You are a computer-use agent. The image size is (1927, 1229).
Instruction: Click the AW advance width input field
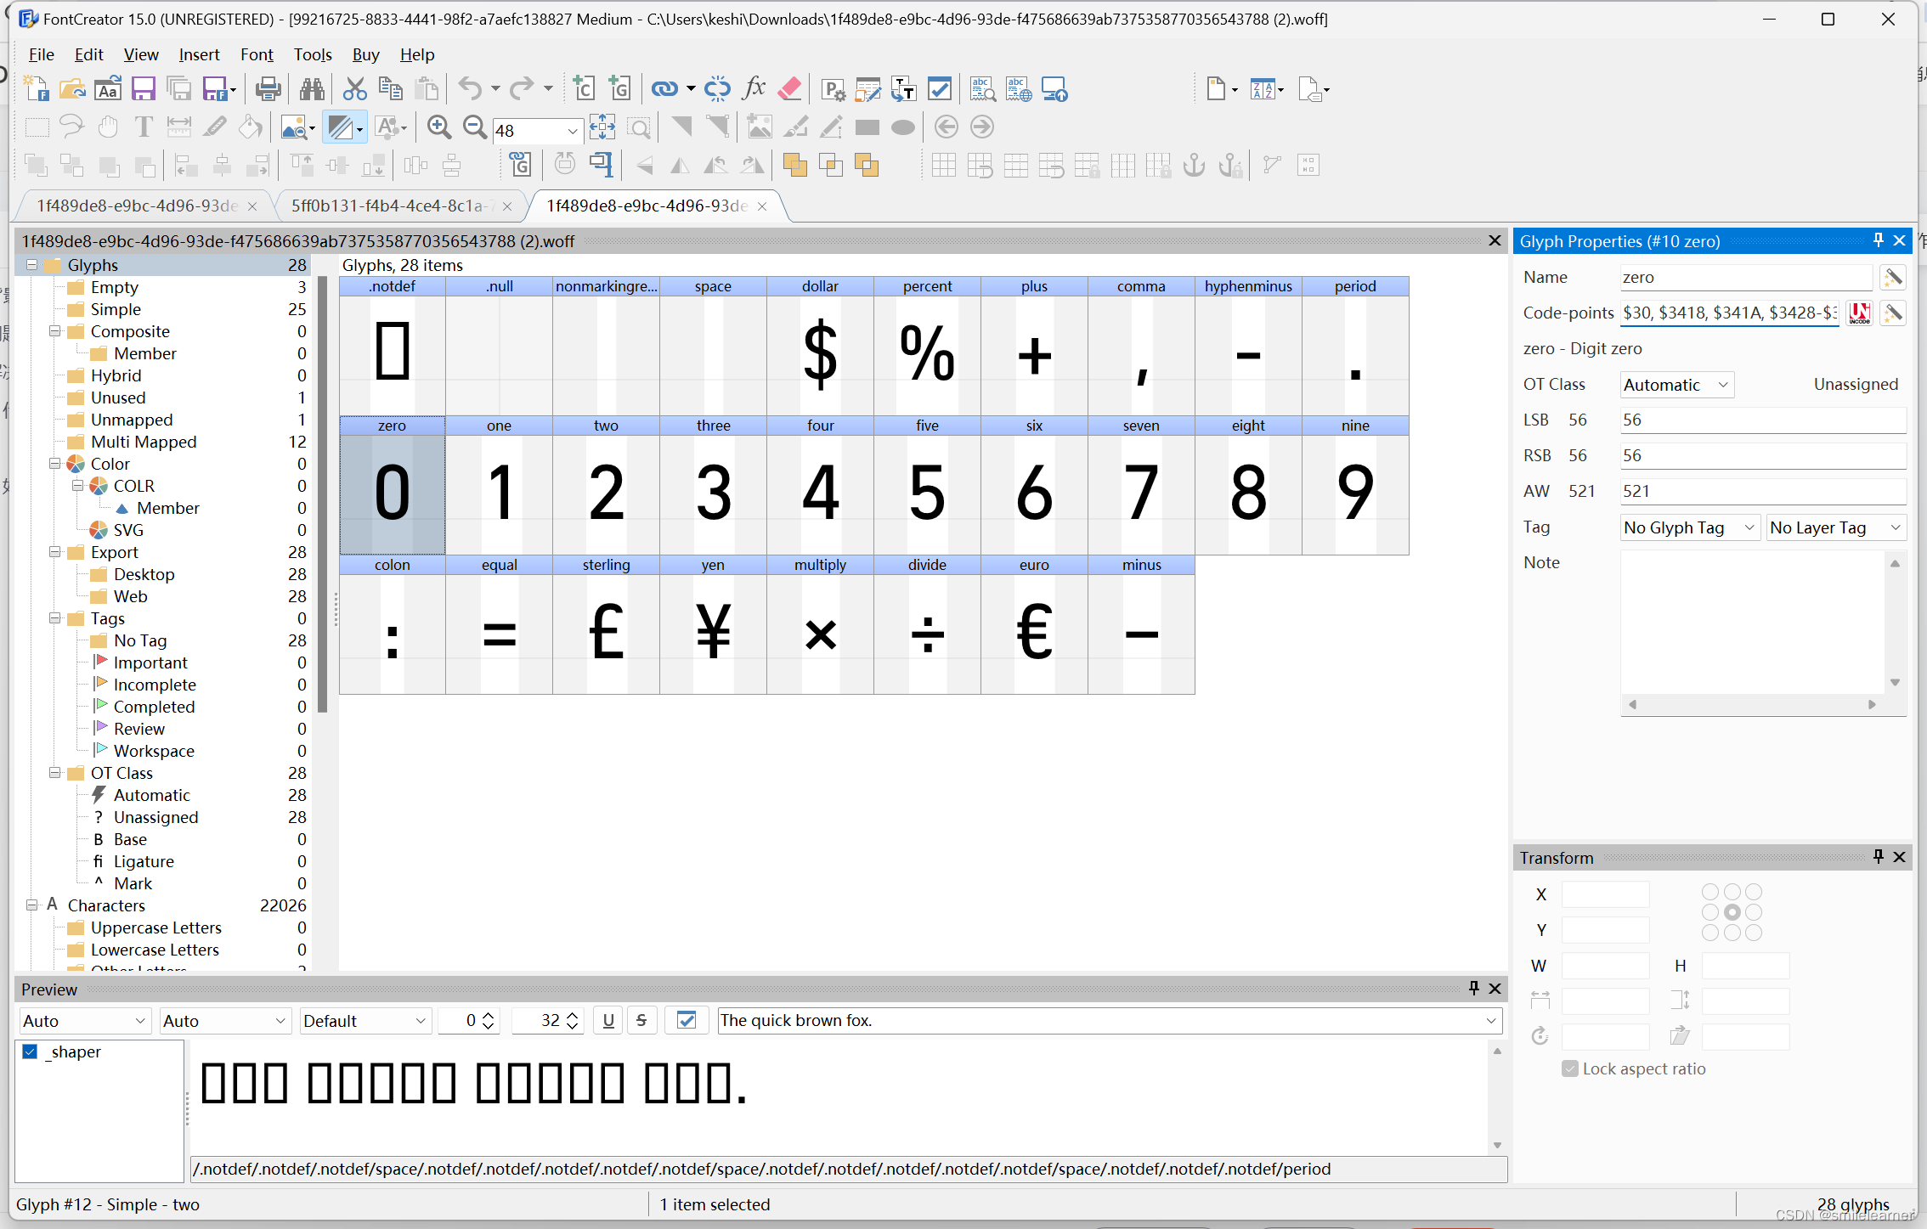tap(1761, 491)
